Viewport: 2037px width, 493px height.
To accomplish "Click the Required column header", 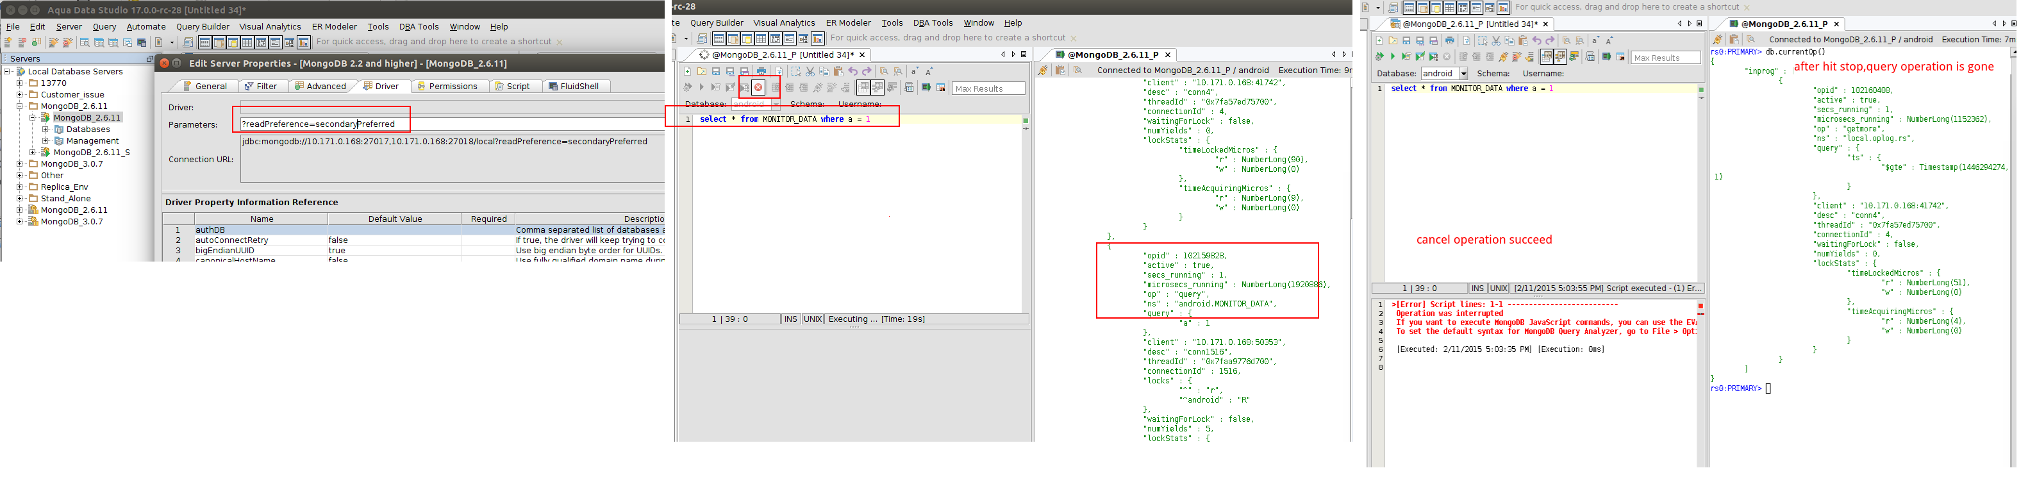I will click(x=488, y=219).
